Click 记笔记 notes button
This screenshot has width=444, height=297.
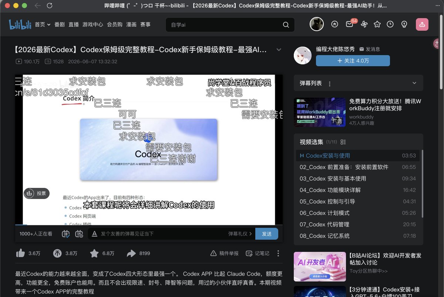(258, 253)
